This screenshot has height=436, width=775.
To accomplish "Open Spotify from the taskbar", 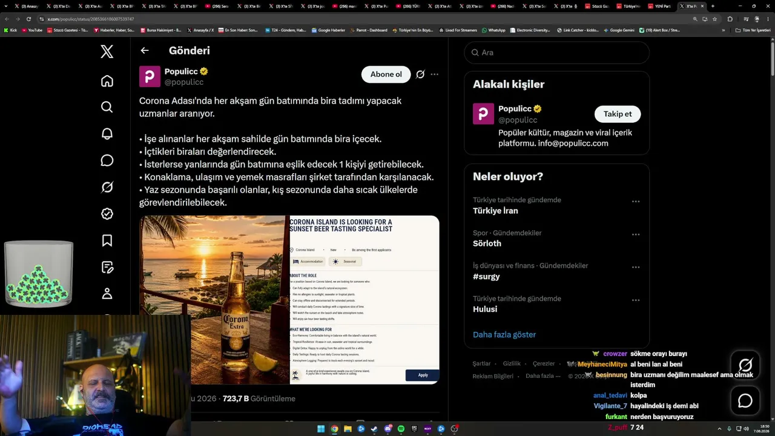I will click(x=401, y=429).
